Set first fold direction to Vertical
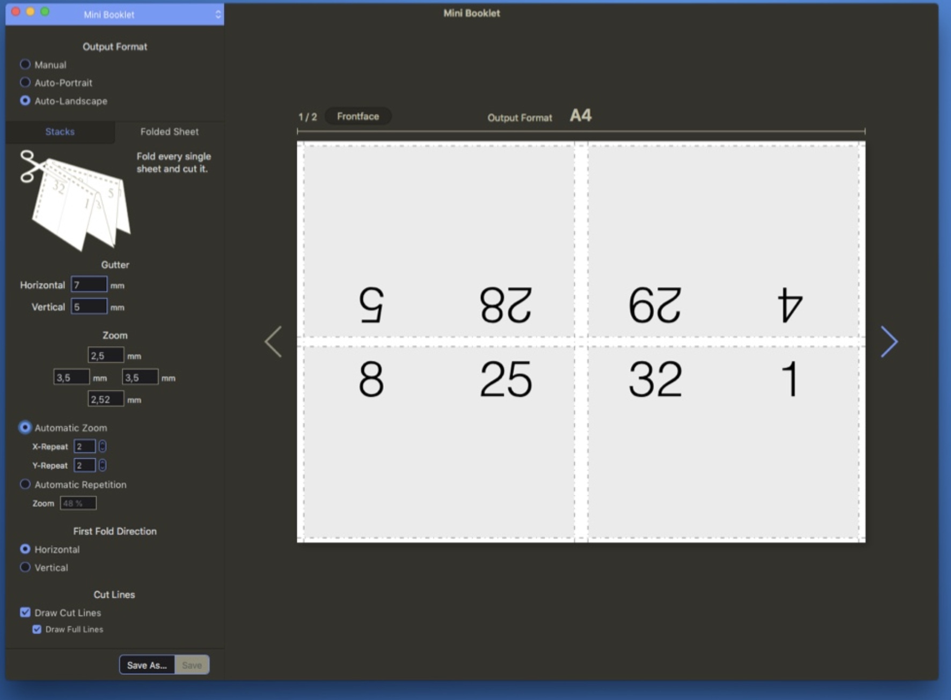 tap(25, 567)
